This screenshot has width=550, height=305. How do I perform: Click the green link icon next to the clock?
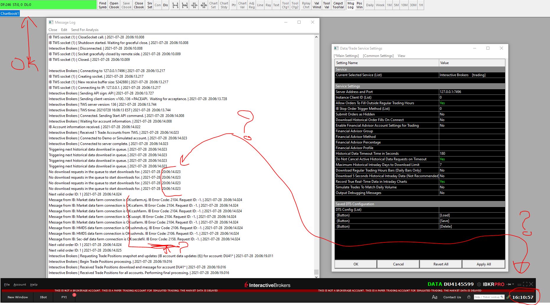(x=508, y=297)
